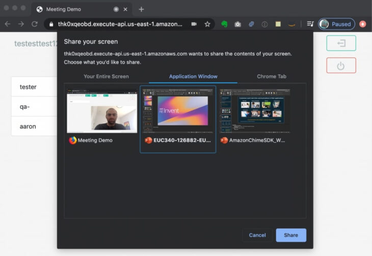
Task: Select the Meeting Demo browser tab
Action: [x=82, y=9]
